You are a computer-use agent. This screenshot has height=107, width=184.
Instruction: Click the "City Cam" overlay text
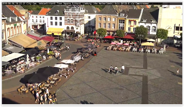point(31,4)
